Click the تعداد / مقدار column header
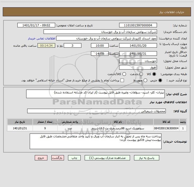The height and width of the screenshot is (187, 194). tap(45, 122)
